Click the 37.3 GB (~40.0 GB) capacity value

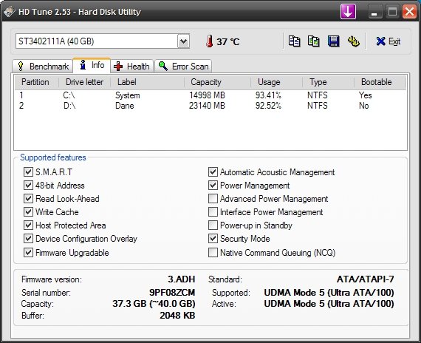154,304
